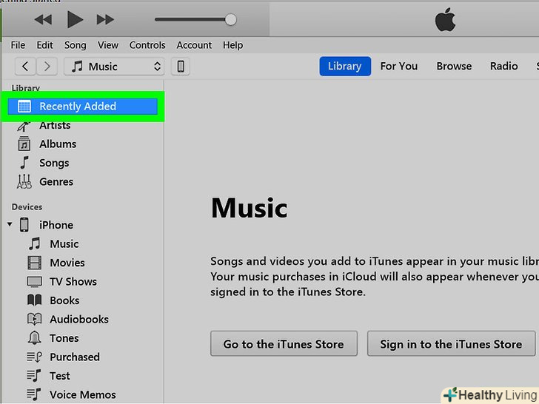The width and height of the screenshot is (539, 404).
Task: Click the iPhone icon under Devices
Action: 24,225
